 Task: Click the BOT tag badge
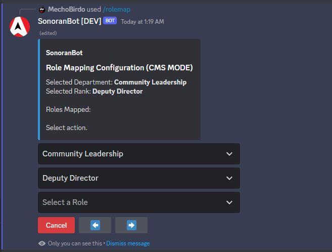tap(110, 21)
